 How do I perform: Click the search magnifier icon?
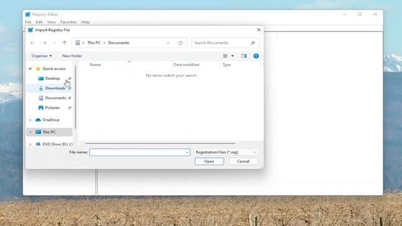point(253,43)
